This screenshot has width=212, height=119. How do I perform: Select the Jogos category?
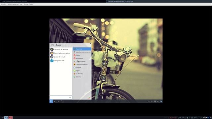pos(82,71)
